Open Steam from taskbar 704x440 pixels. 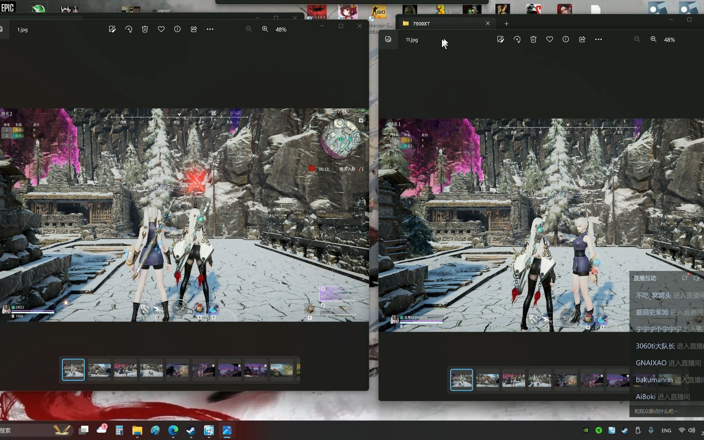coord(191,430)
